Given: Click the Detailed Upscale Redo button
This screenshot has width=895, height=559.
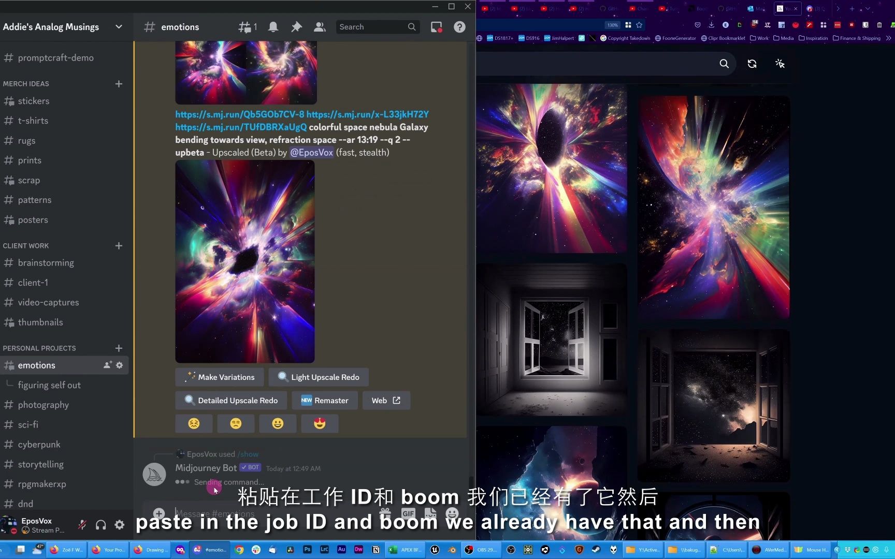Looking at the screenshot, I should click(x=231, y=401).
